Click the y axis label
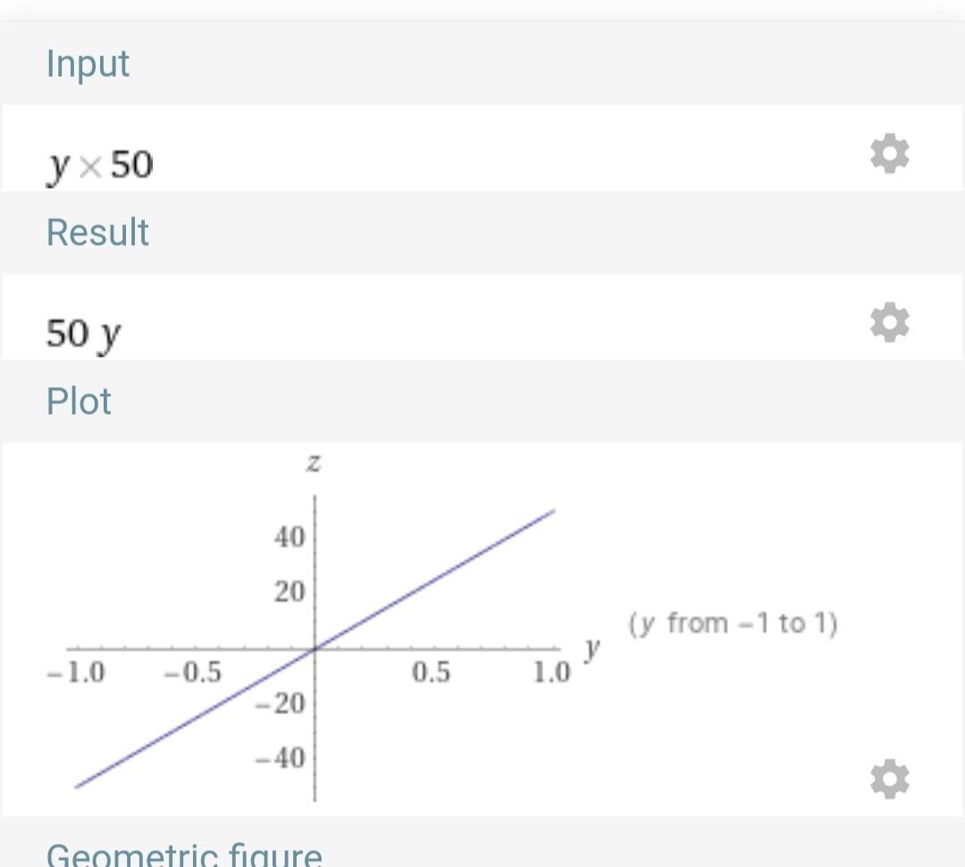 pyautogui.click(x=591, y=647)
